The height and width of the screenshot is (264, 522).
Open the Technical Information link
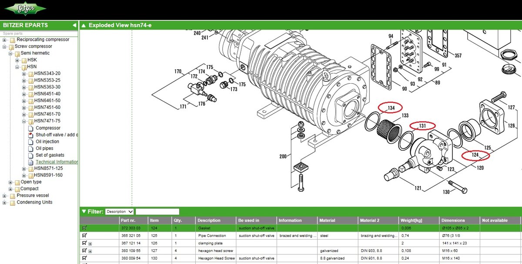(57, 162)
